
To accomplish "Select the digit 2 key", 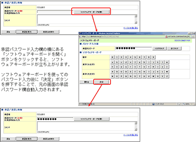I will [121, 57].
